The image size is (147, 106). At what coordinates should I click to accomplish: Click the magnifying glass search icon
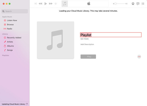tap(3, 11)
